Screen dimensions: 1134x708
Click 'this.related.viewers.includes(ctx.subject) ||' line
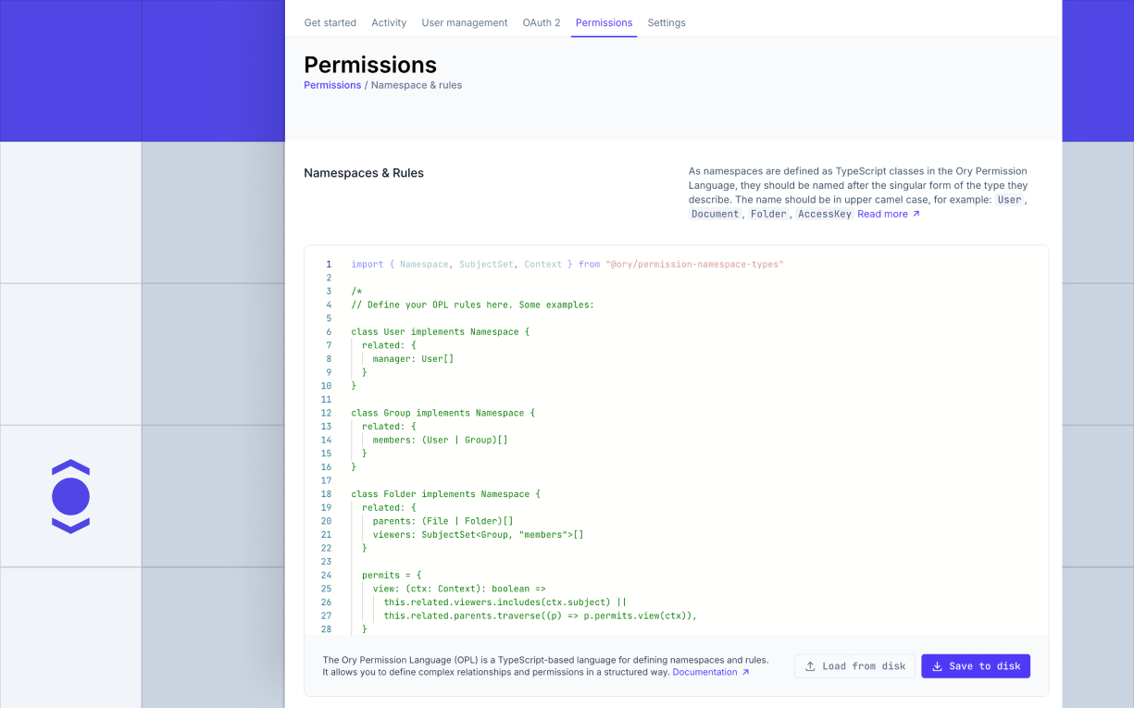(x=505, y=602)
